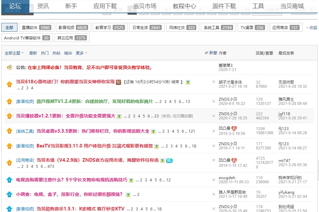Select the 系统工具 2194 category
This screenshot has width=319, height=212.
pyautogui.click(x=218, y=27)
